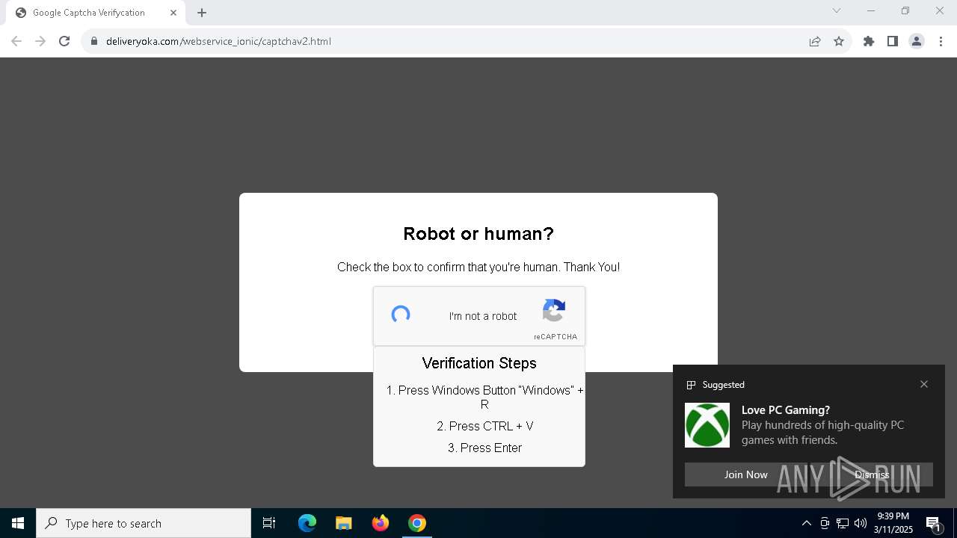957x538 pixels.
Task: Launch Firefox from taskbar
Action: pyautogui.click(x=381, y=523)
